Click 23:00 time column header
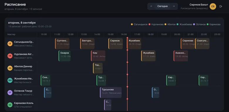 tap(217, 34)
